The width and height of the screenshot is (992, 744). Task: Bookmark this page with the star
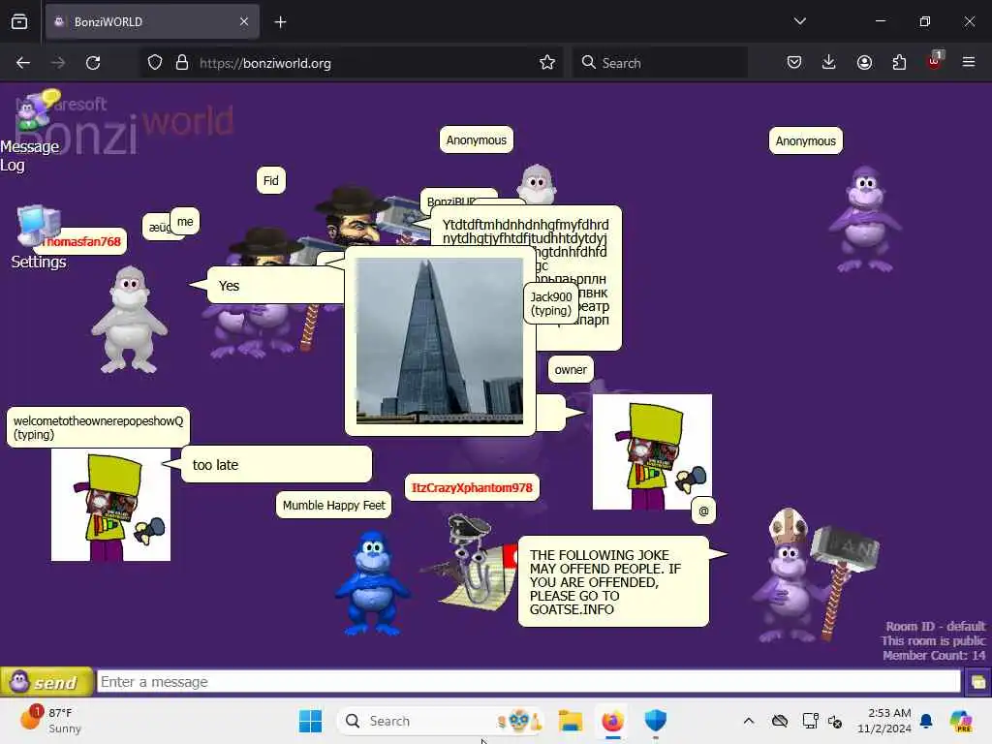(x=547, y=63)
